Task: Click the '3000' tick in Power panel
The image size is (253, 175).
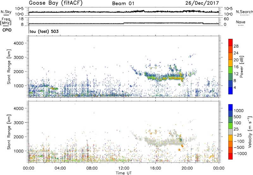Action: 19,57
